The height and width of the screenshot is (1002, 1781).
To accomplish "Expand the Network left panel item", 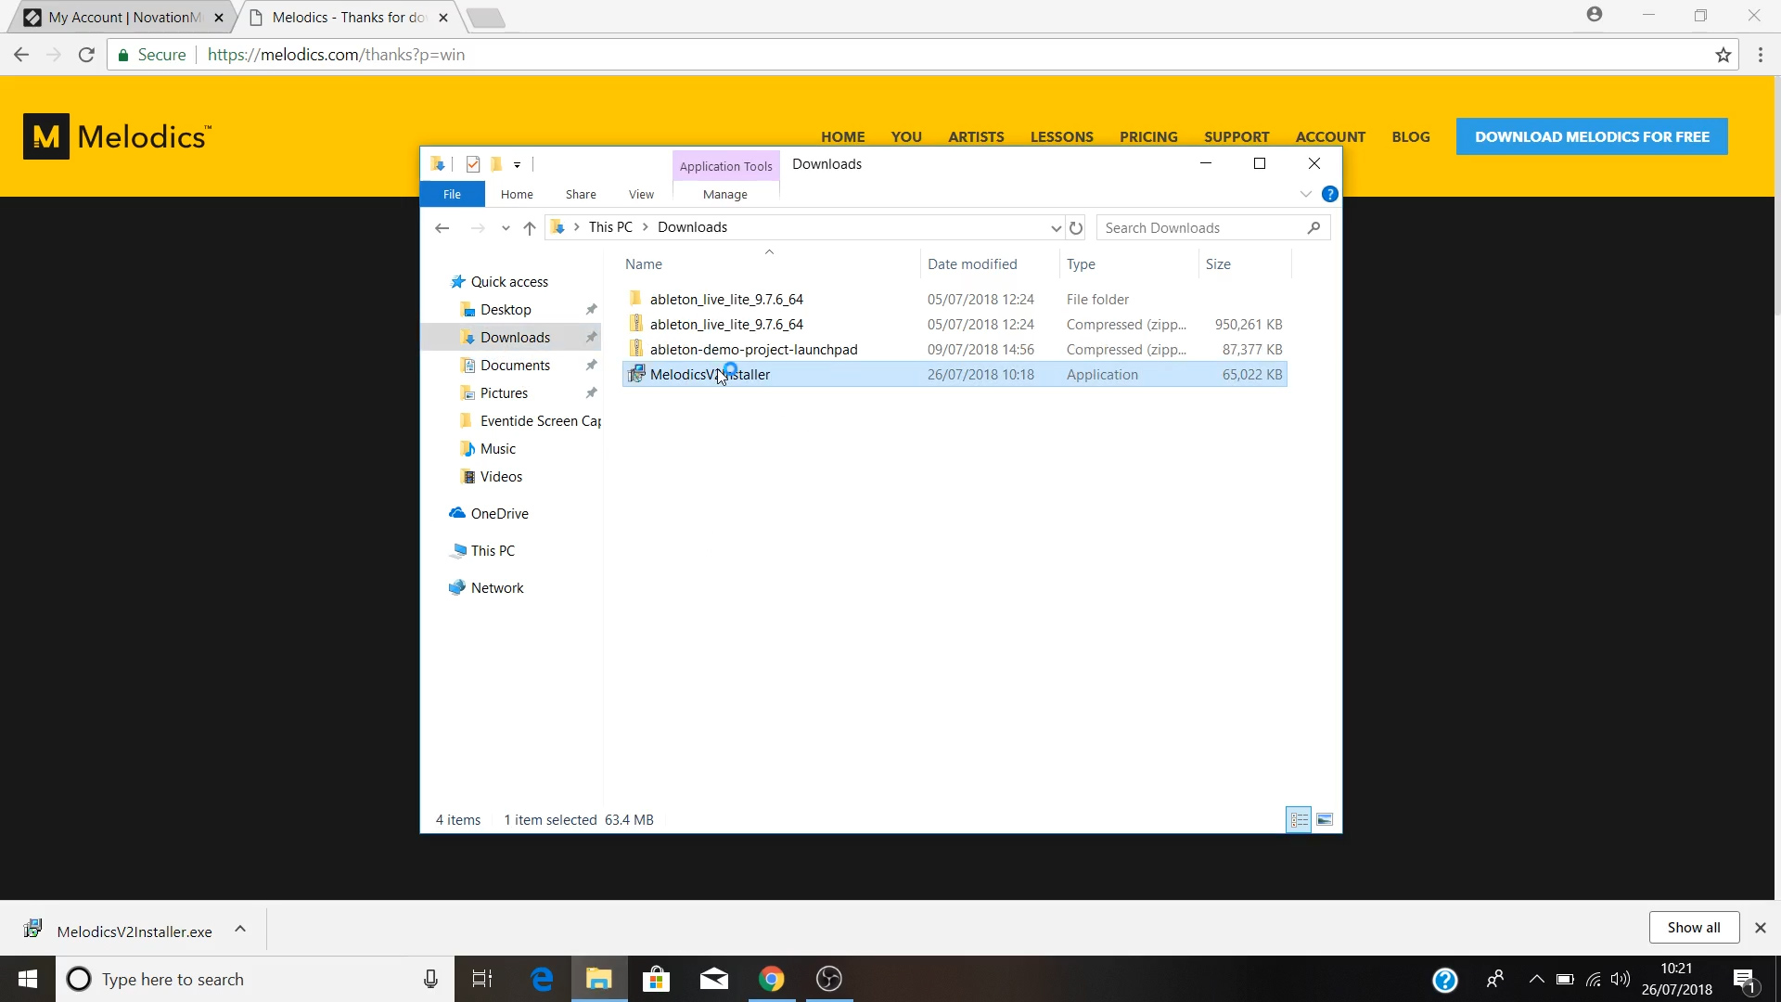I will 442,587.
